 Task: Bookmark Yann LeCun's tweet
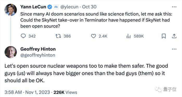164,36
